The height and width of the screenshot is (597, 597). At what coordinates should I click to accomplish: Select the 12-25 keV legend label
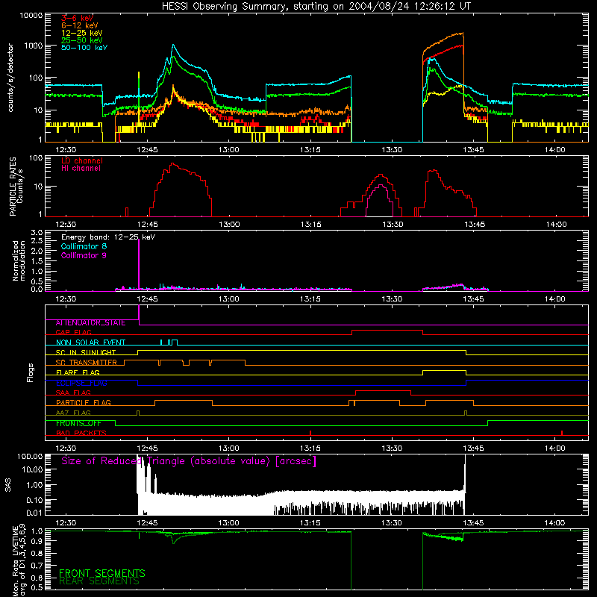(x=82, y=33)
